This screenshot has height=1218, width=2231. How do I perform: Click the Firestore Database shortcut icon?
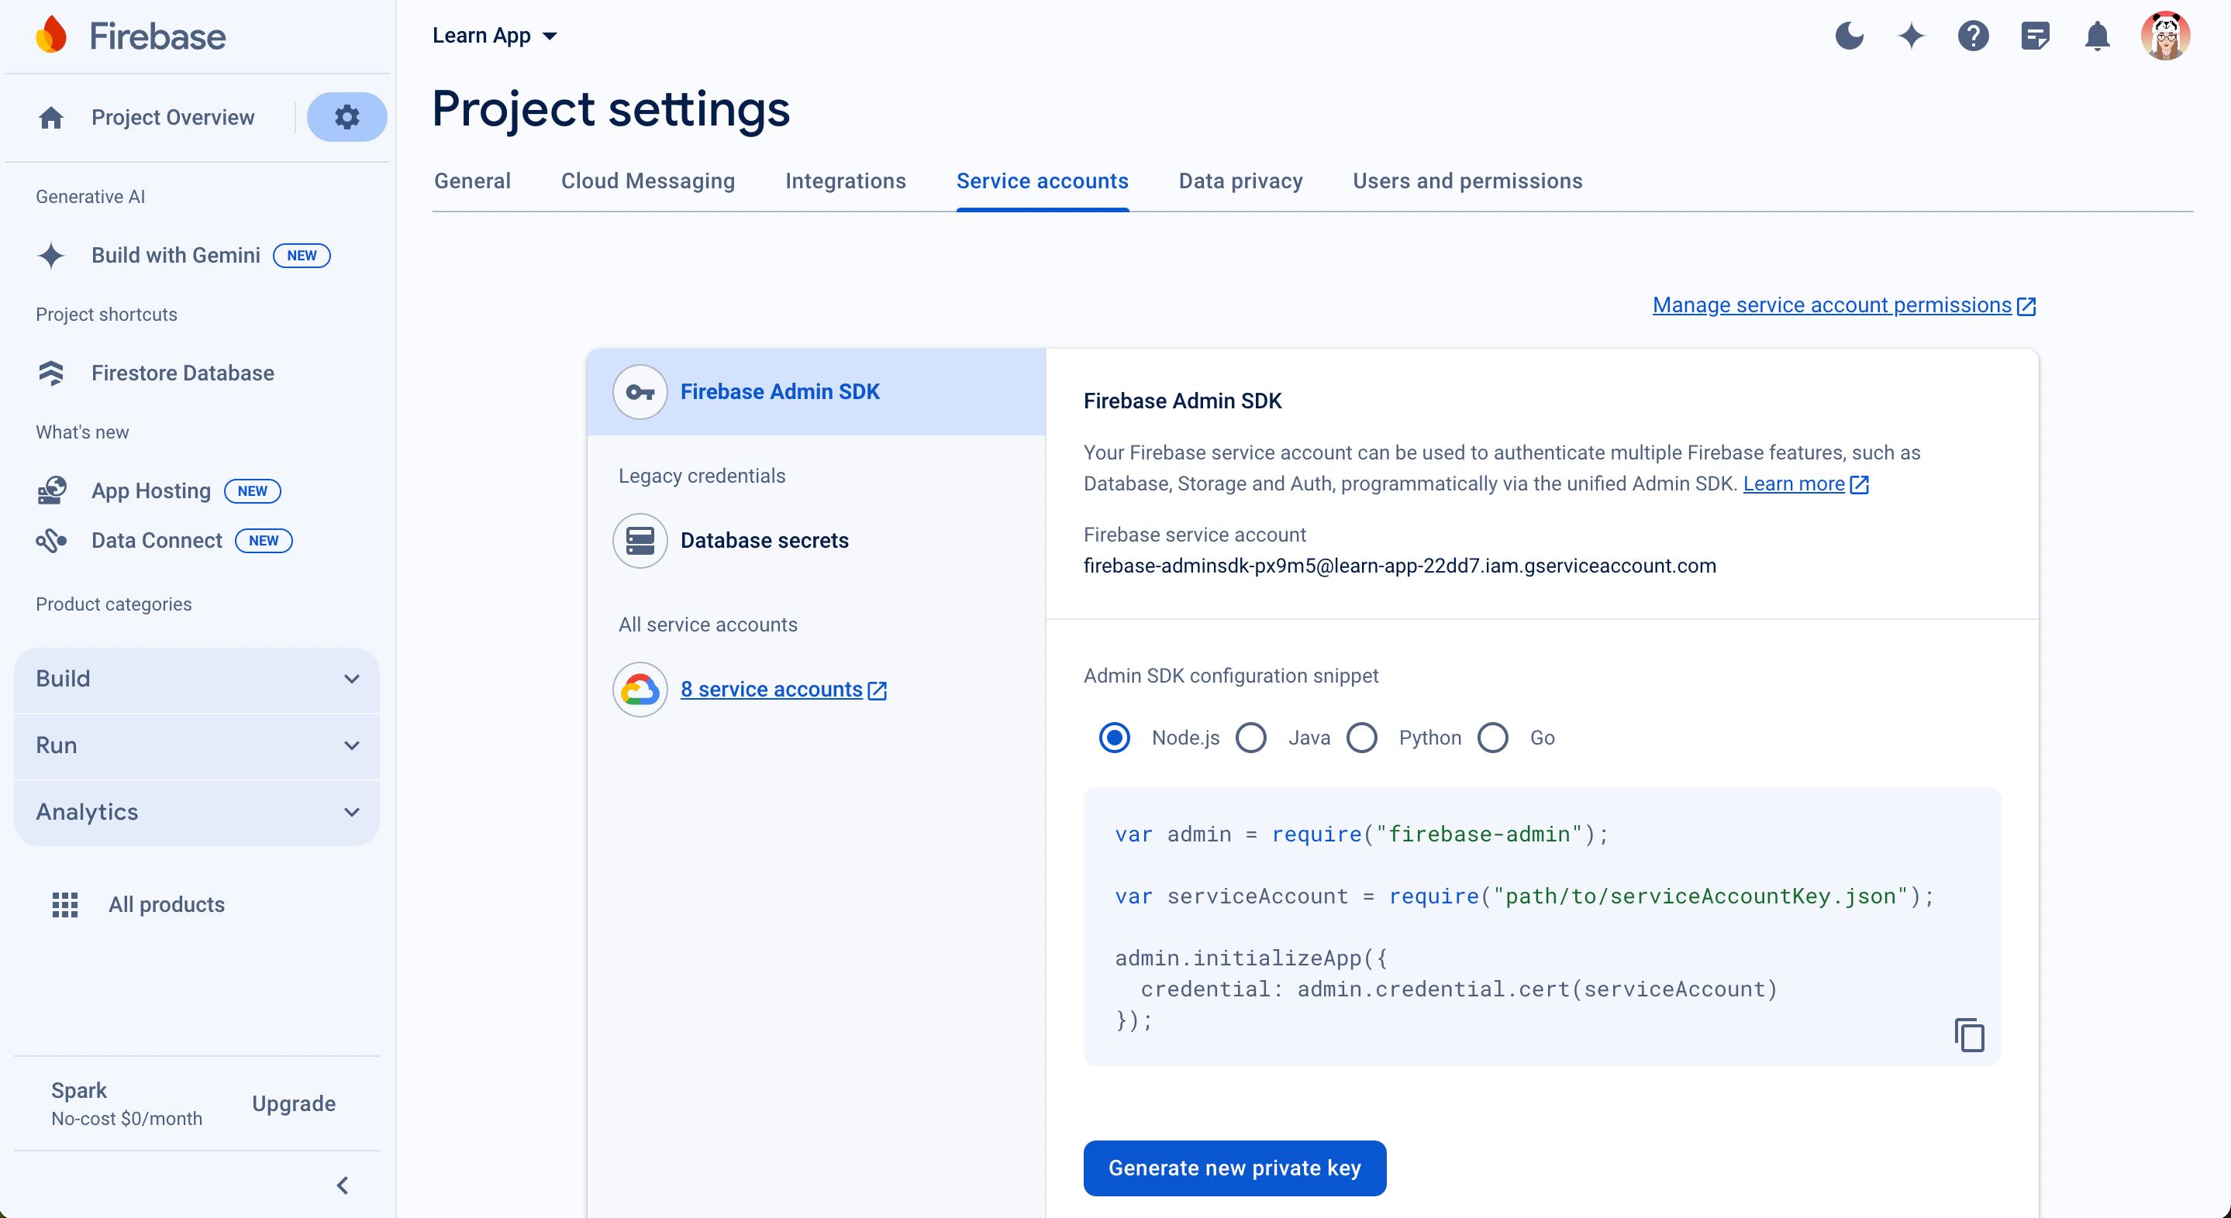tap(51, 373)
